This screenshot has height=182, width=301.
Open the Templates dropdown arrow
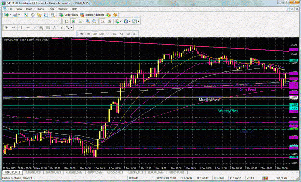pyautogui.click(x=138, y=22)
